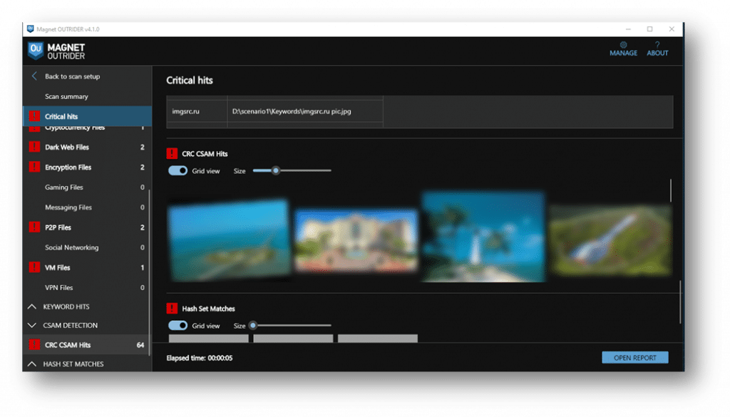The width and height of the screenshot is (730, 417).
Task: Click red alert icon beside Dark Web Files
Action: (34, 147)
